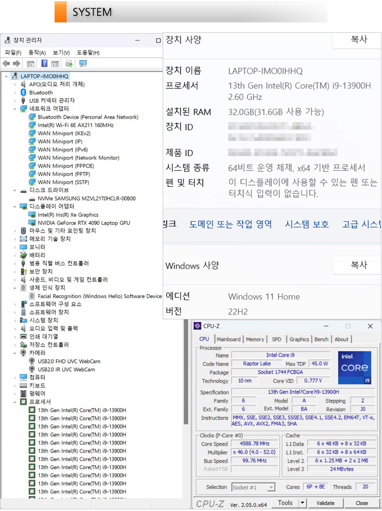Image resolution: width=382 pixels, height=511 pixels.
Task: Click the Intel Wi-Fi 6E AX211 adapter icon
Action: [x=32, y=125]
